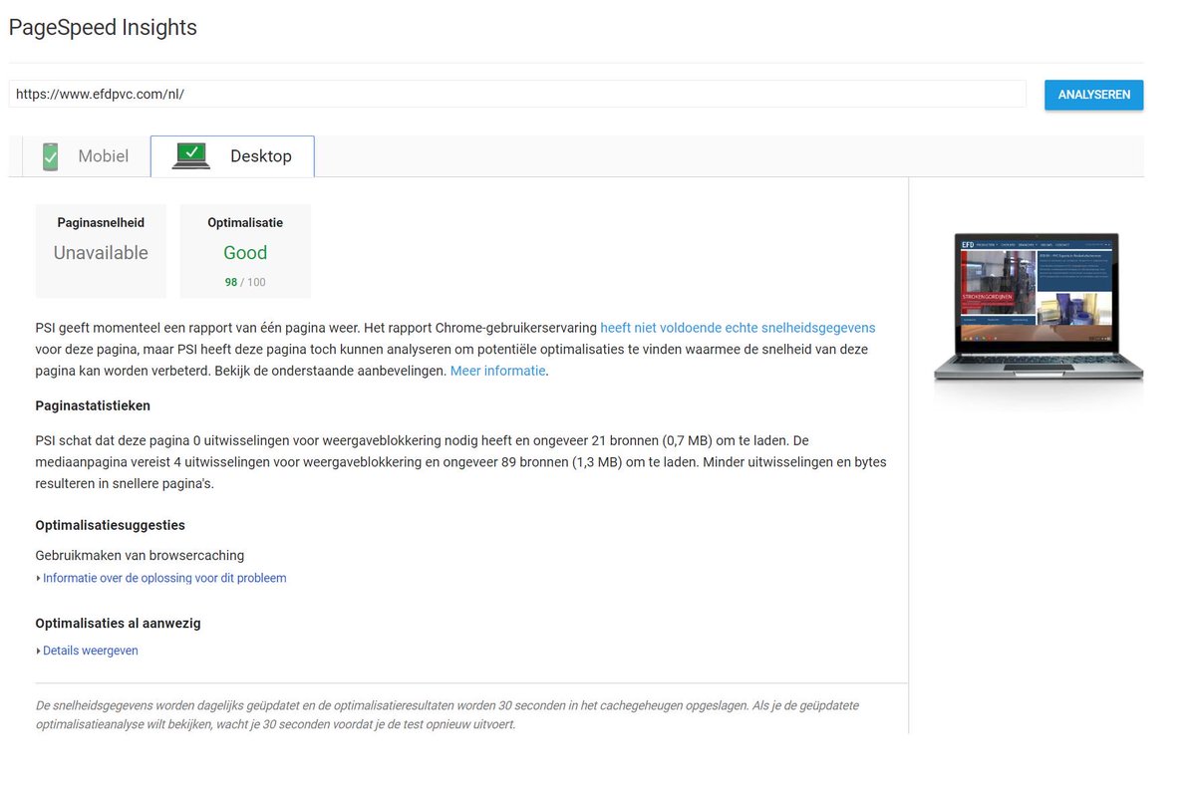This screenshot has height=791, width=1196.
Task: Click the "Good" optimization rating
Action: click(x=244, y=252)
